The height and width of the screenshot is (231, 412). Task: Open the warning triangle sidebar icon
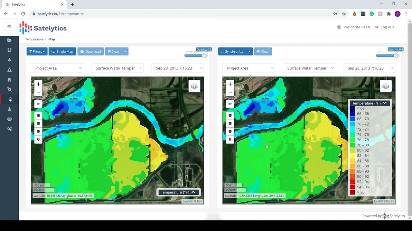pyautogui.click(x=9, y=70)
